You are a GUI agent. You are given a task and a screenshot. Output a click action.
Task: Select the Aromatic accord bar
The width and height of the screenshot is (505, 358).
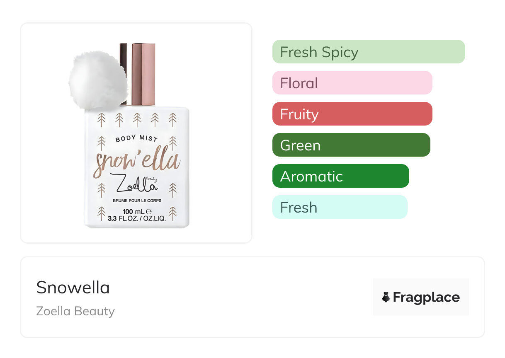[x=340, y=176]
